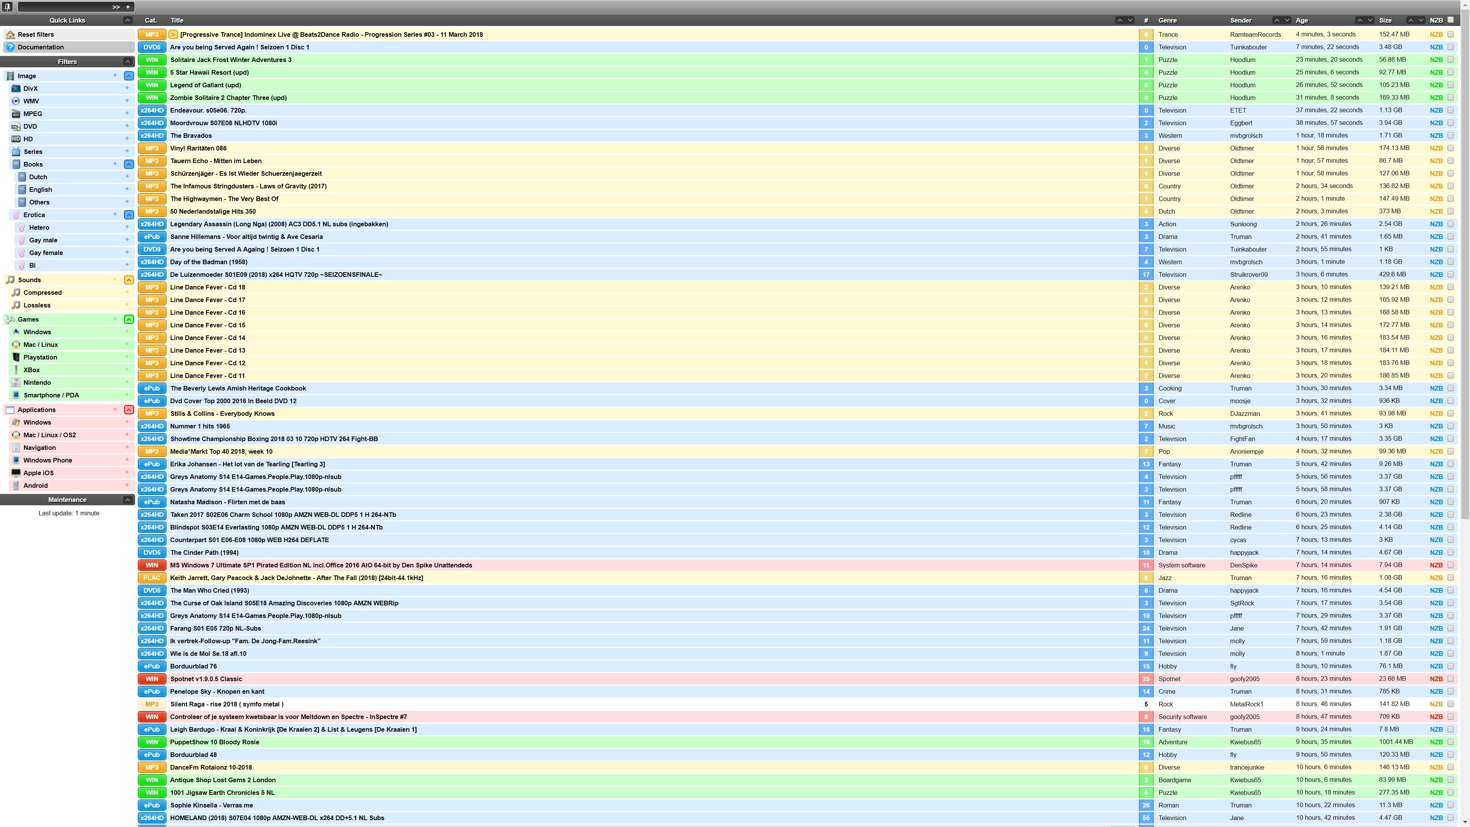Click the Playstation filter icon in Games
This screenshot has height=827, width=1470.
coord(16,357)
